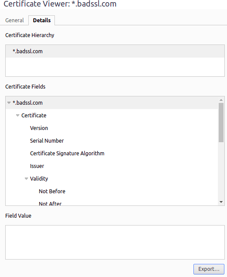
Task: Select the Certificate tree item label
Action: click(x=34, y=116)
